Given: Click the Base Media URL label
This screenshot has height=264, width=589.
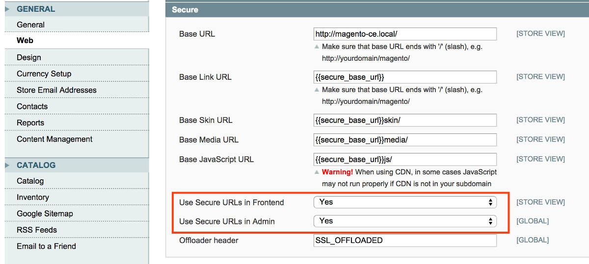Looking at the screenshot, I should click(209, 140).
